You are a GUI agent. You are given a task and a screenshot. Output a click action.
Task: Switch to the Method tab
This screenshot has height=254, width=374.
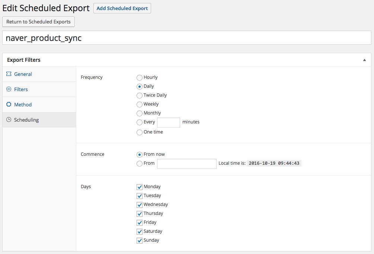coord(23,105)
